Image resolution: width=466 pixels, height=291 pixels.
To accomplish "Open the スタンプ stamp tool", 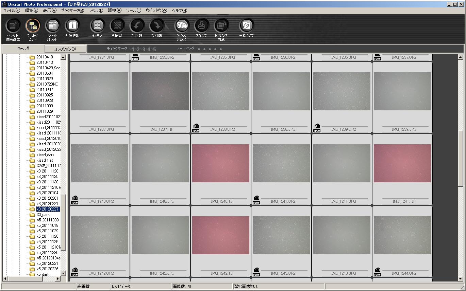I will click(x=201, y=28).
